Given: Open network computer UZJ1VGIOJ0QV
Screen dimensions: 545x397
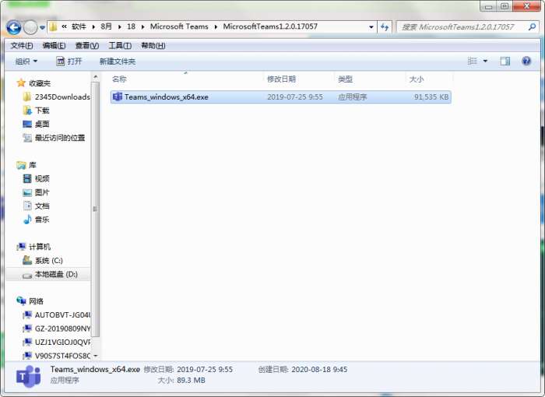Looking at the screenshot, I should (62, 343).
